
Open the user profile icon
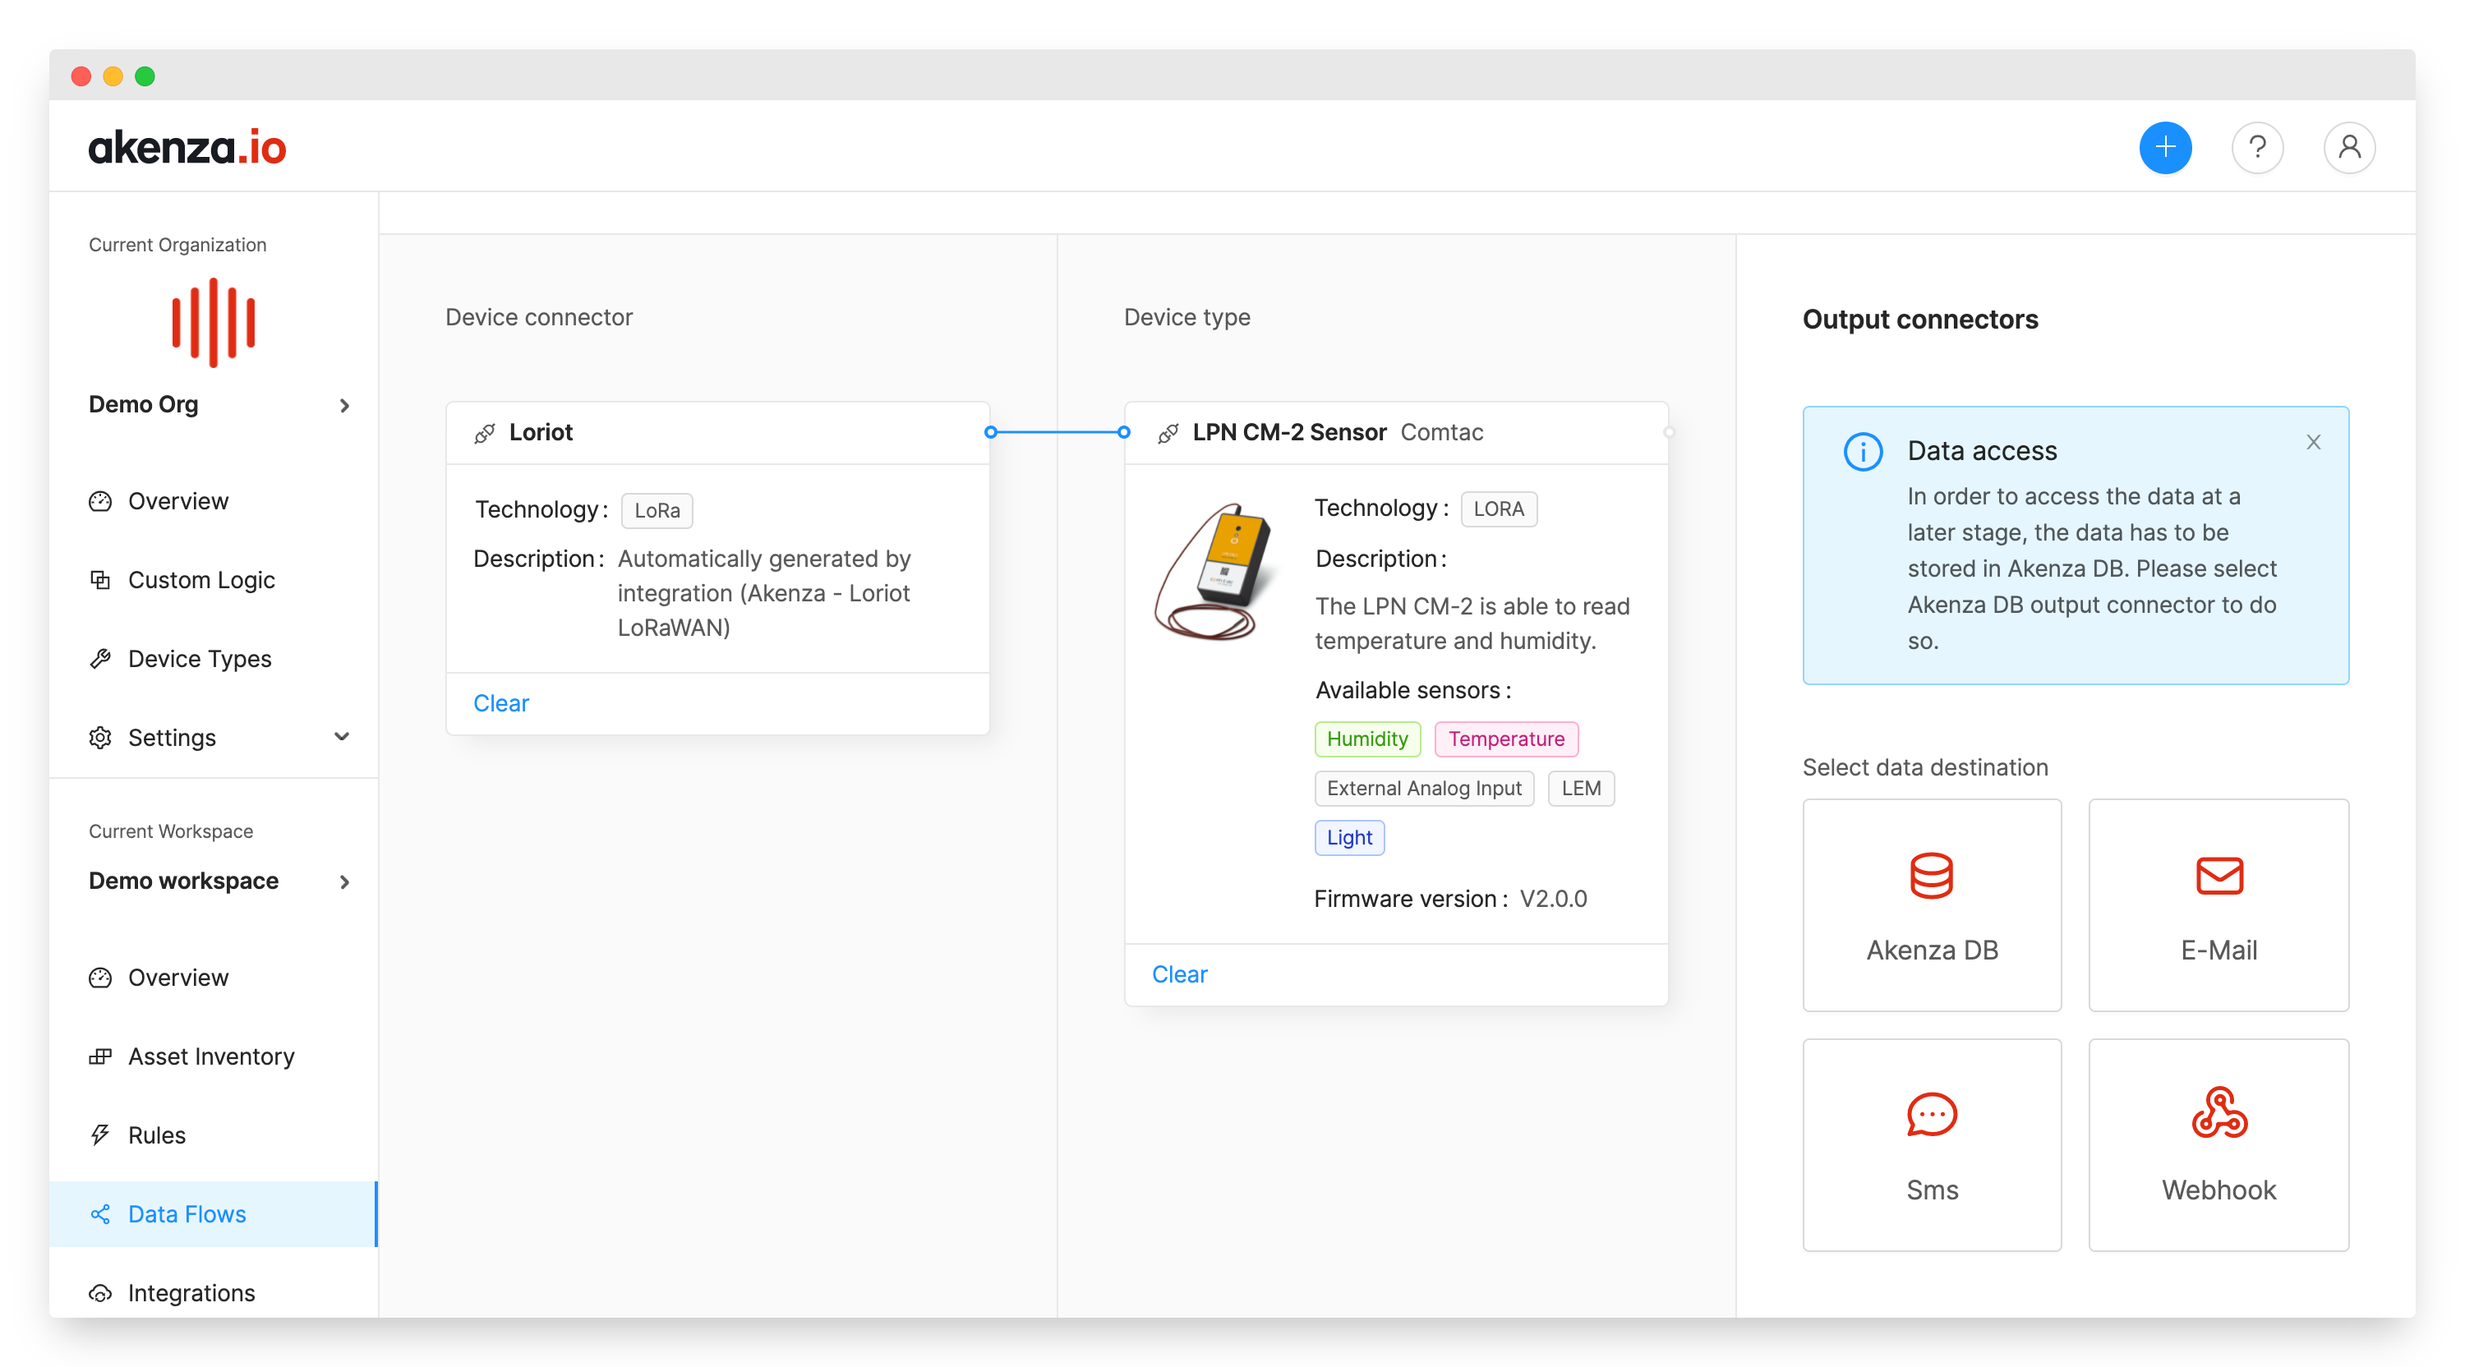[x=2348, y=147]
